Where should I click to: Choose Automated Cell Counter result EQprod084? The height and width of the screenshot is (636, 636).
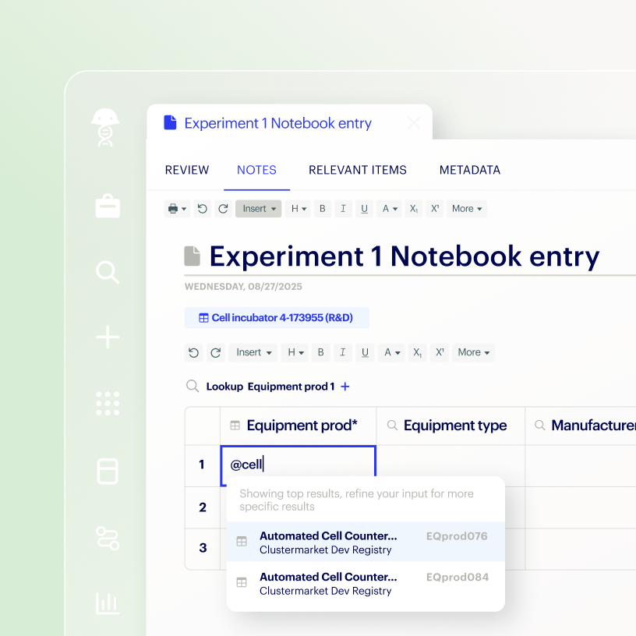click(366, 584)
